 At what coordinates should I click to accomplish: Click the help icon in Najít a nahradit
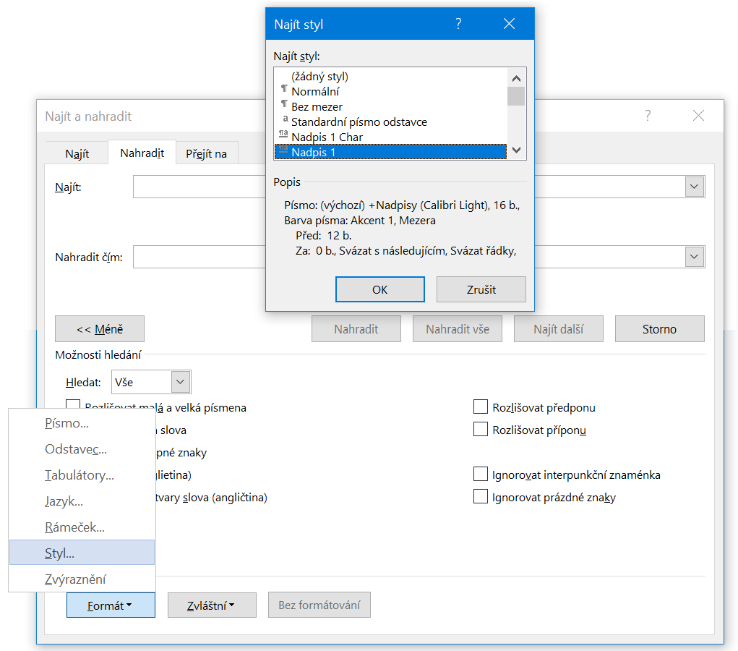coord(648,116)
